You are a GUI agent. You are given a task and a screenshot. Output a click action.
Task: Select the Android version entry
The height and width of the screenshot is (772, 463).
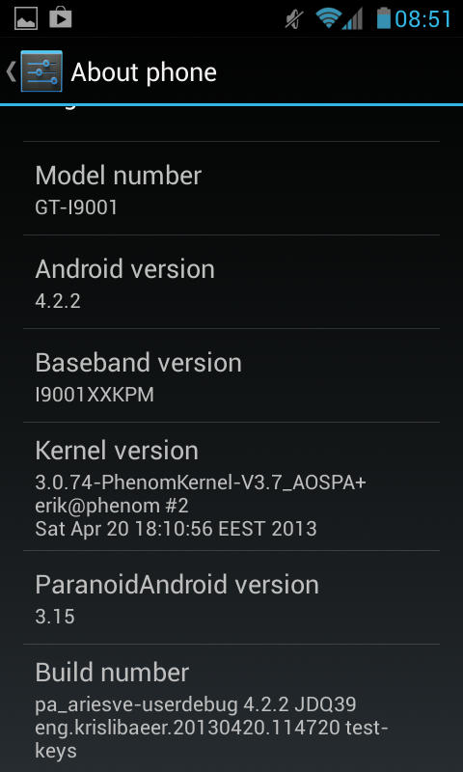(231, 282)
